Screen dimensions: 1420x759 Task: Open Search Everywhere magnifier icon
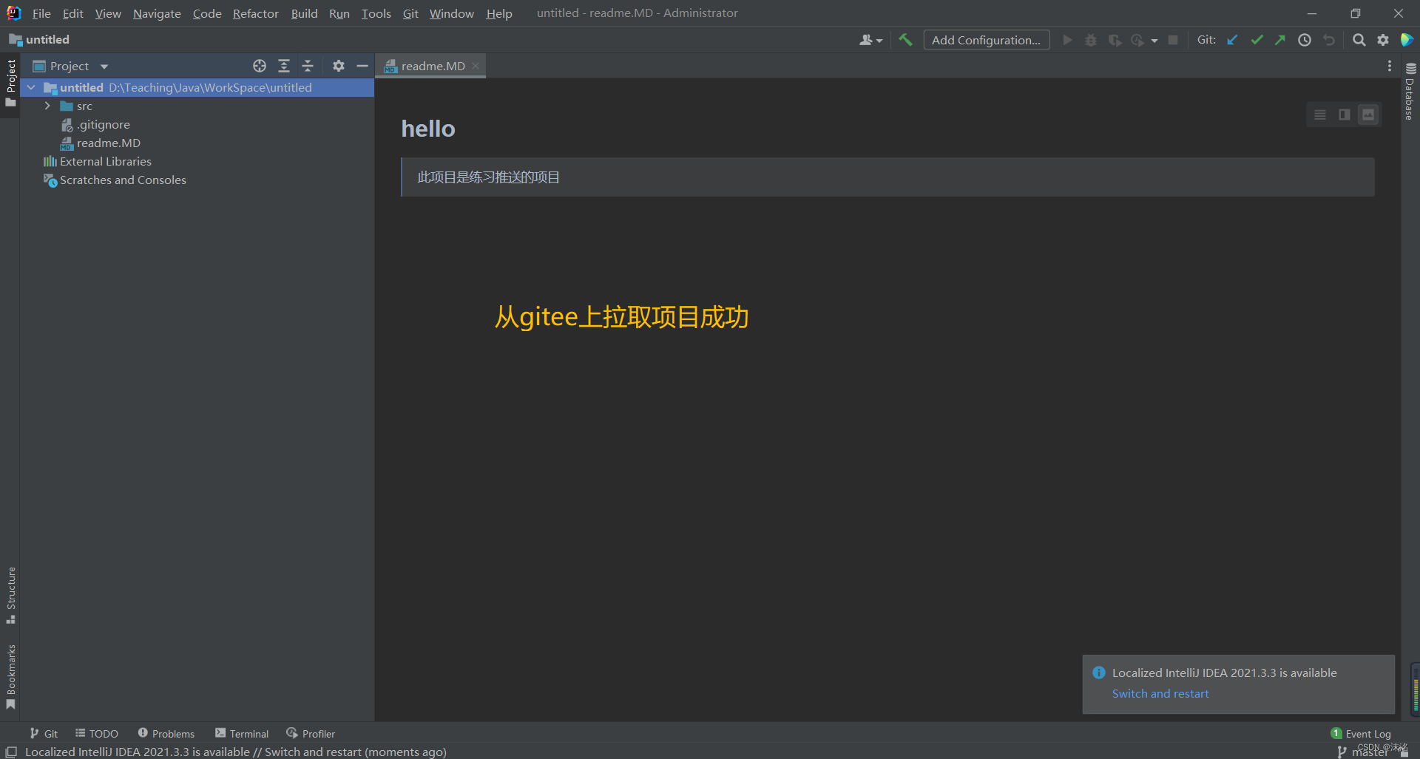point(1359,40)
